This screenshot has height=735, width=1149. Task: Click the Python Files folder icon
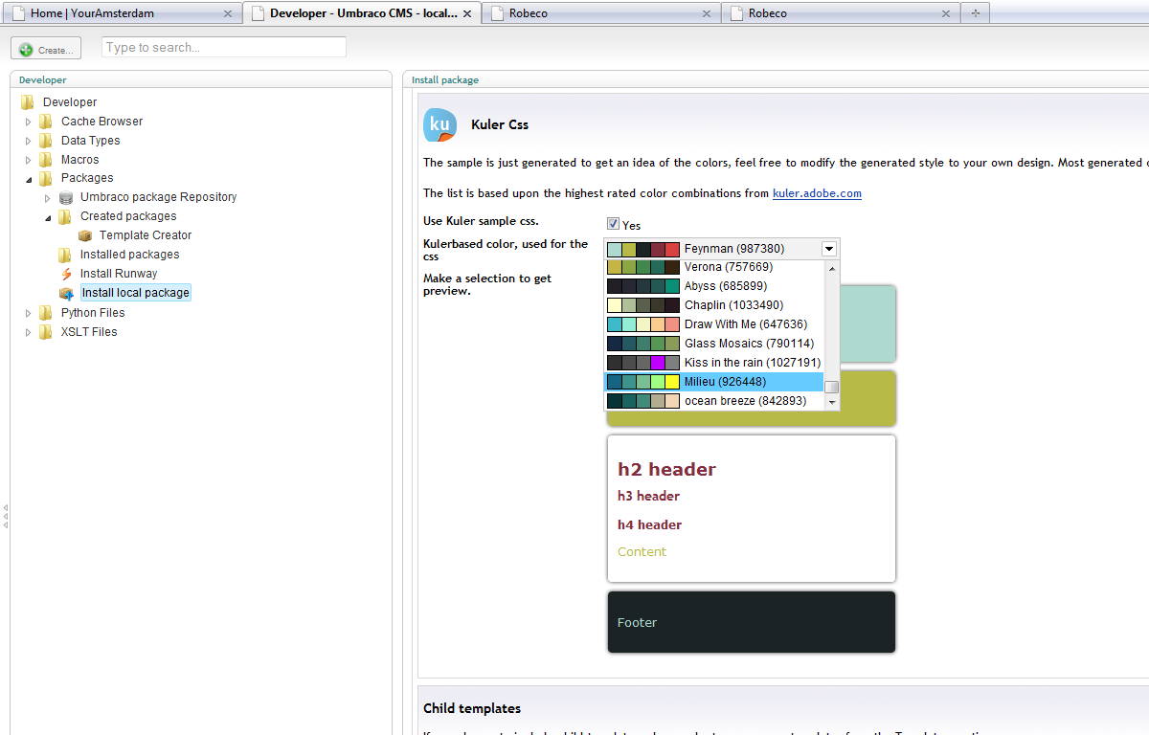46,313
